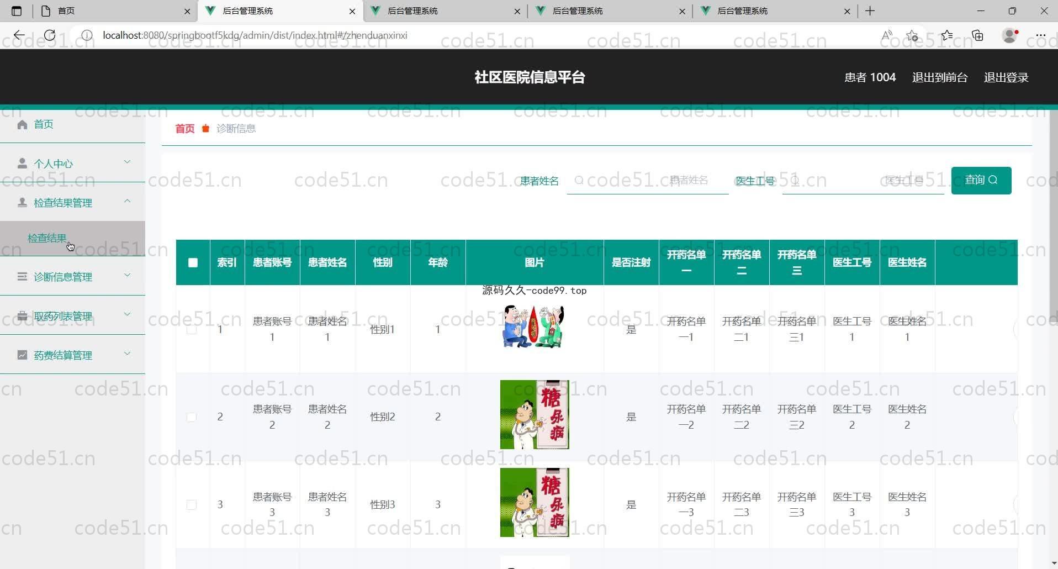This screenshot has width=1058, height=569.
Task: Click the 医生工号 1 cell
Action: tap(852, 329)
